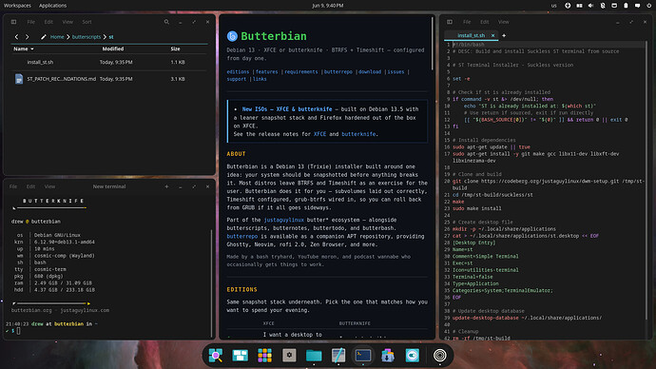Screen dimensions: 656x369
Task: Follow the butterrepo nav link
Action: 338,72
